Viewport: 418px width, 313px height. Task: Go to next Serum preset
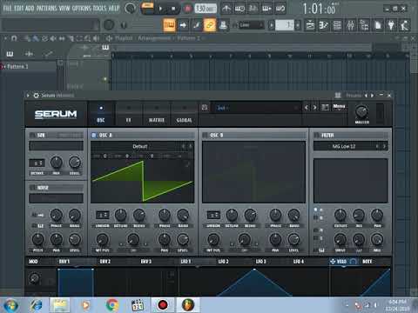coord(314,108)
